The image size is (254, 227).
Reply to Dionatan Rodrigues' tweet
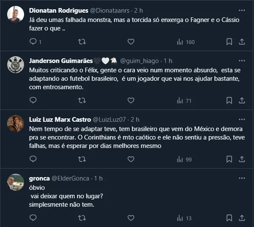33,42
